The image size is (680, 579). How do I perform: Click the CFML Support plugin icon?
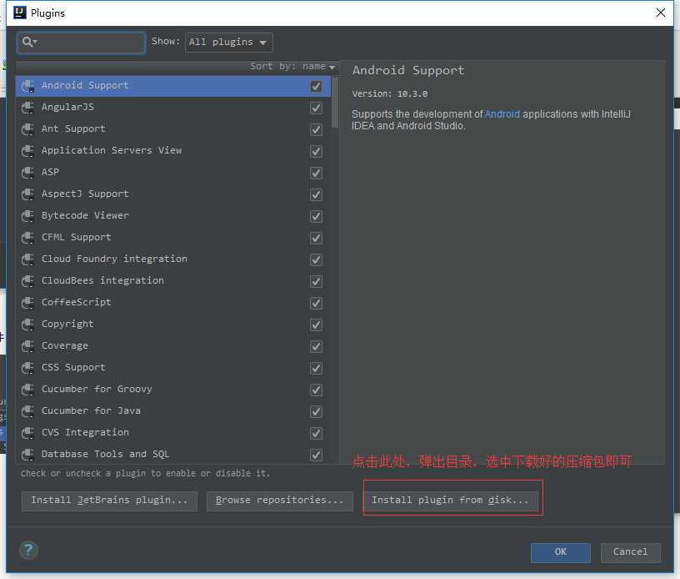(27, 238)
